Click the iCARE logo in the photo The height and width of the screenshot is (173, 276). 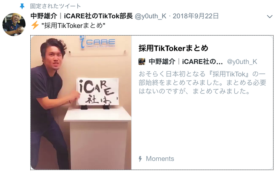pos(97,42)
